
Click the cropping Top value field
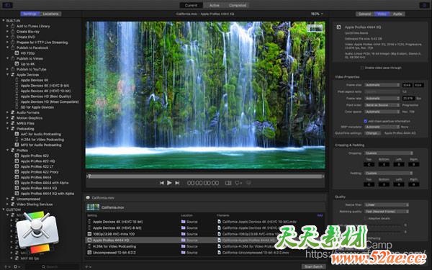[369, 164]
